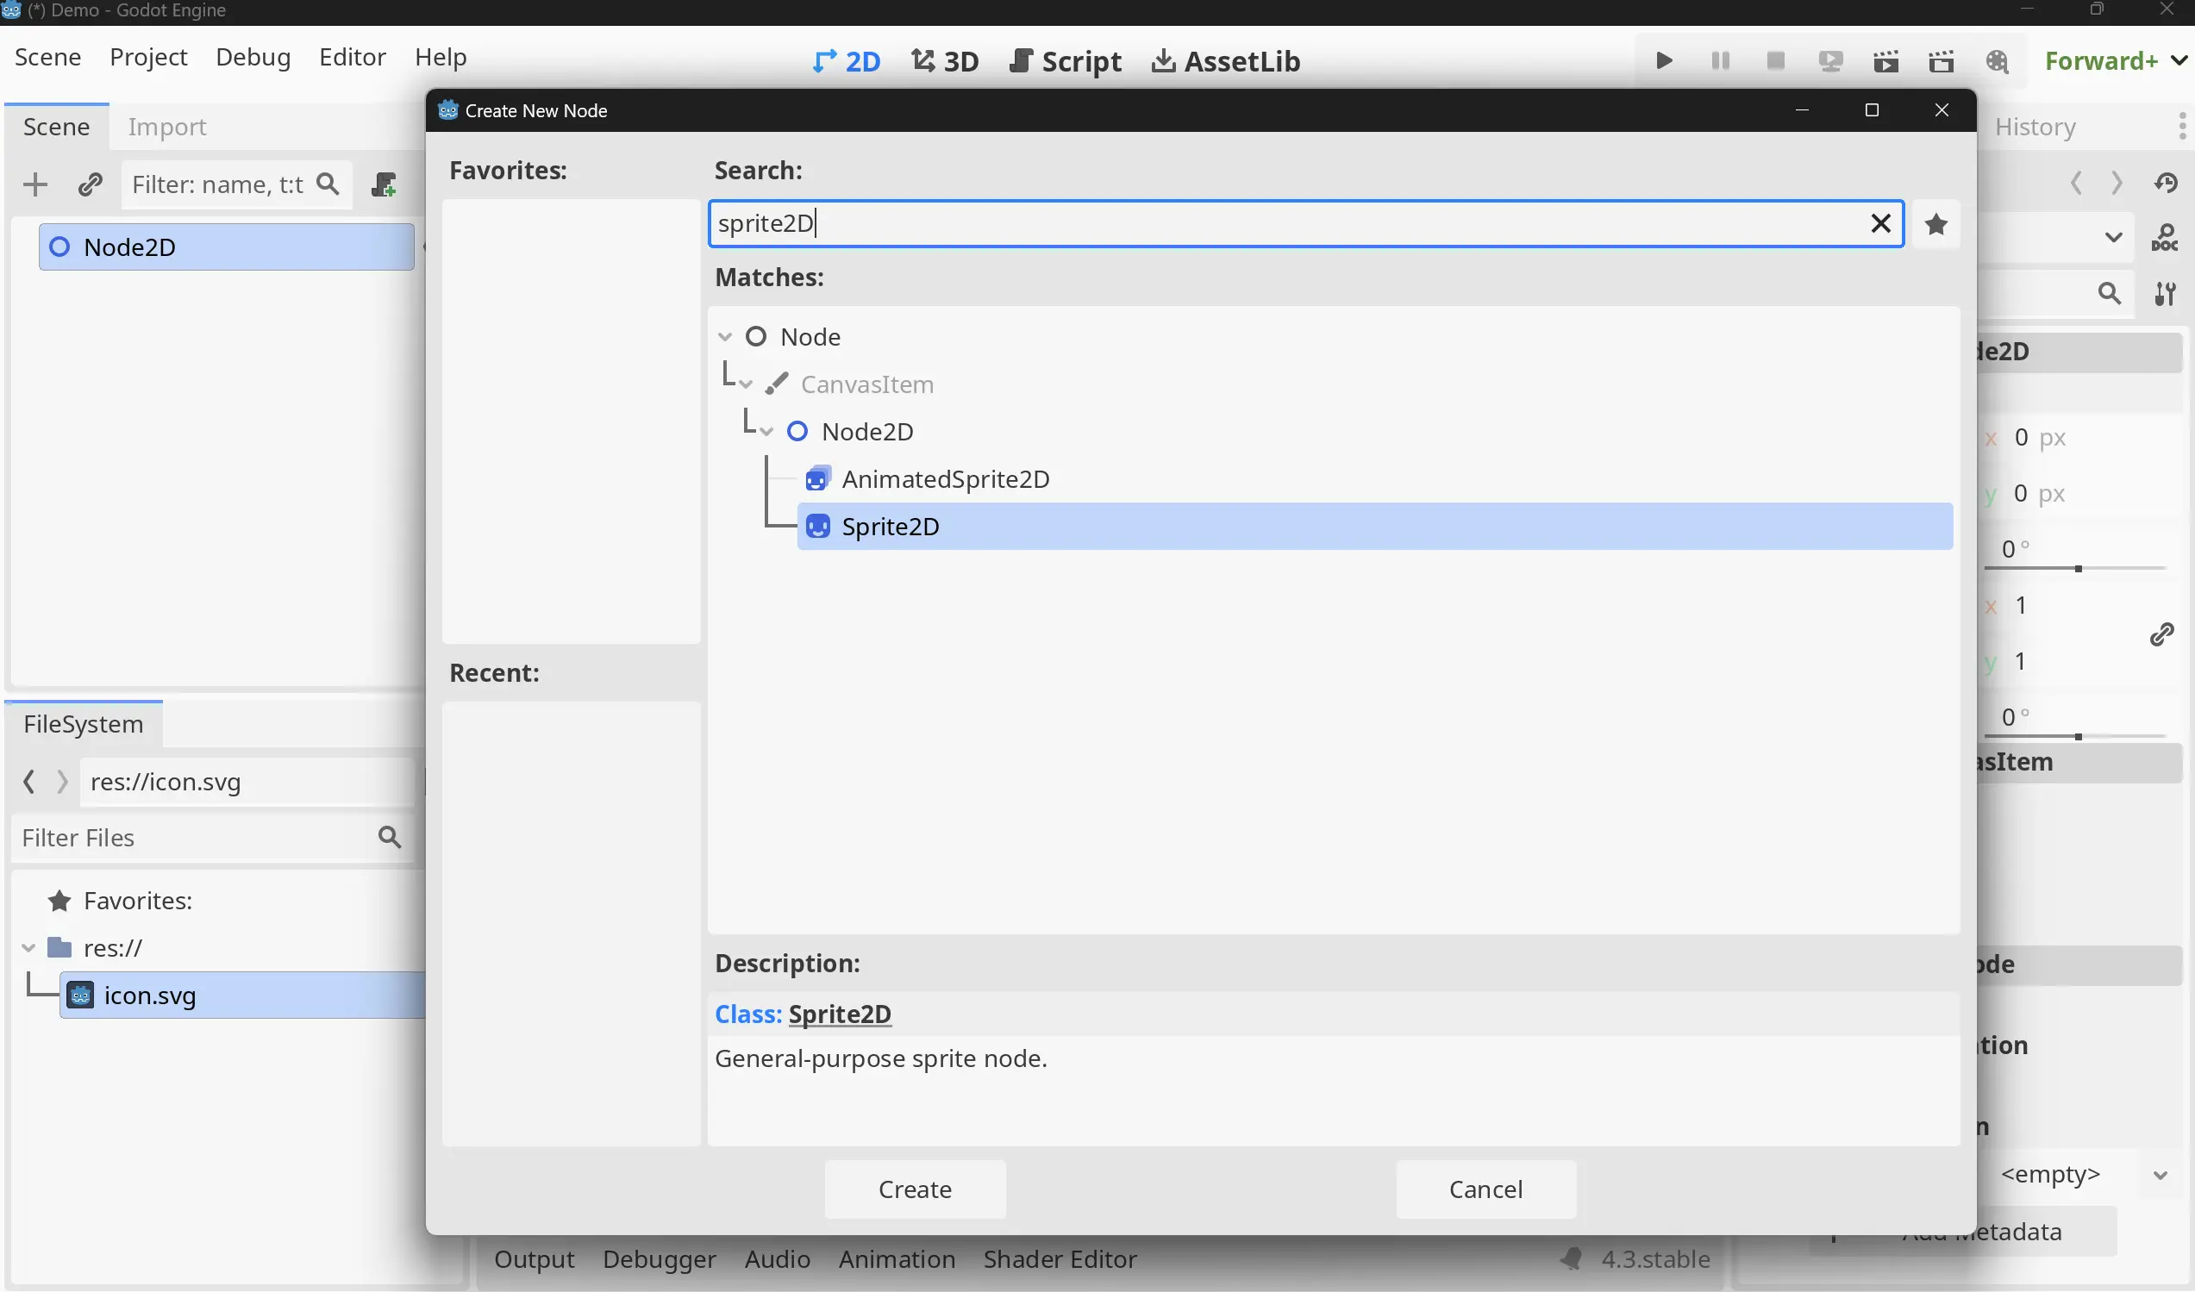Open the Movie Maker mode icon
The height and width of the screenshot is (1292, 2195).
(1998, 61)
